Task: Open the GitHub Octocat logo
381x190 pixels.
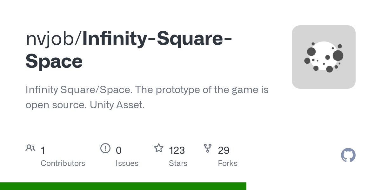Action: [348, 155]
